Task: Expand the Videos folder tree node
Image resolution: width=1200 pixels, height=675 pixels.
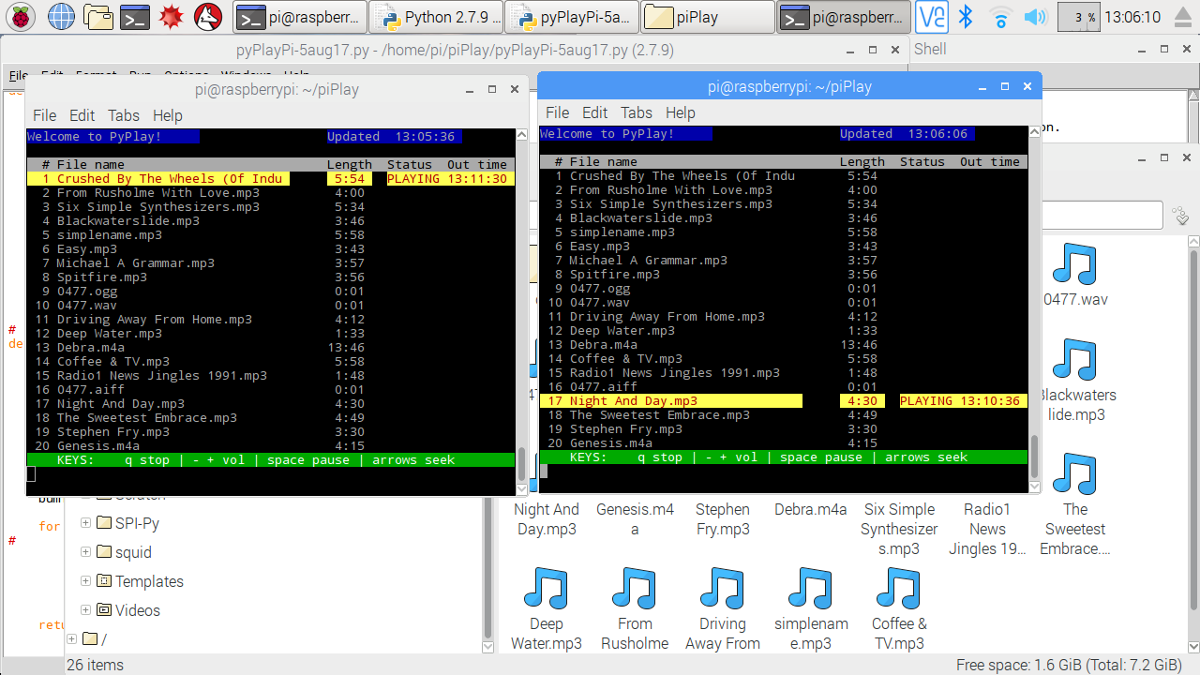Action: [x=85, y=610]
